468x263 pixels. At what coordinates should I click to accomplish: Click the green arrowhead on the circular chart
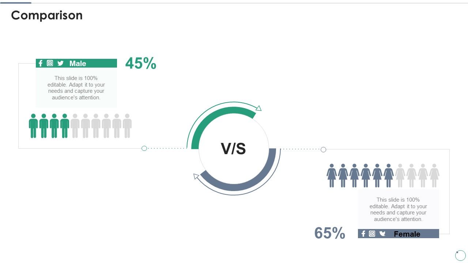point(258,108)
